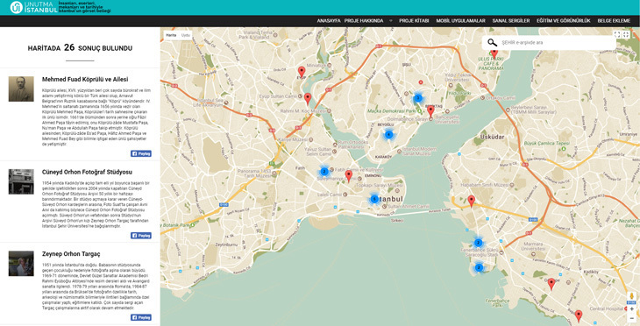This screenshot has height=326, width=640.
Task: Open the blue cluster marker 5 at Istanbul
Action: (x=374, y=199)
